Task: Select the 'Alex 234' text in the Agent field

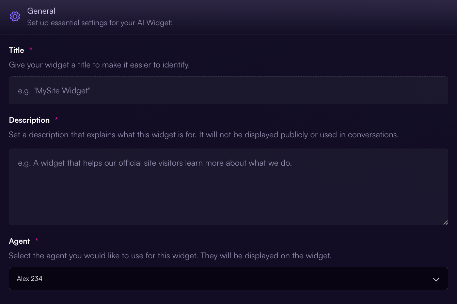Action: [x=30, y=278]
